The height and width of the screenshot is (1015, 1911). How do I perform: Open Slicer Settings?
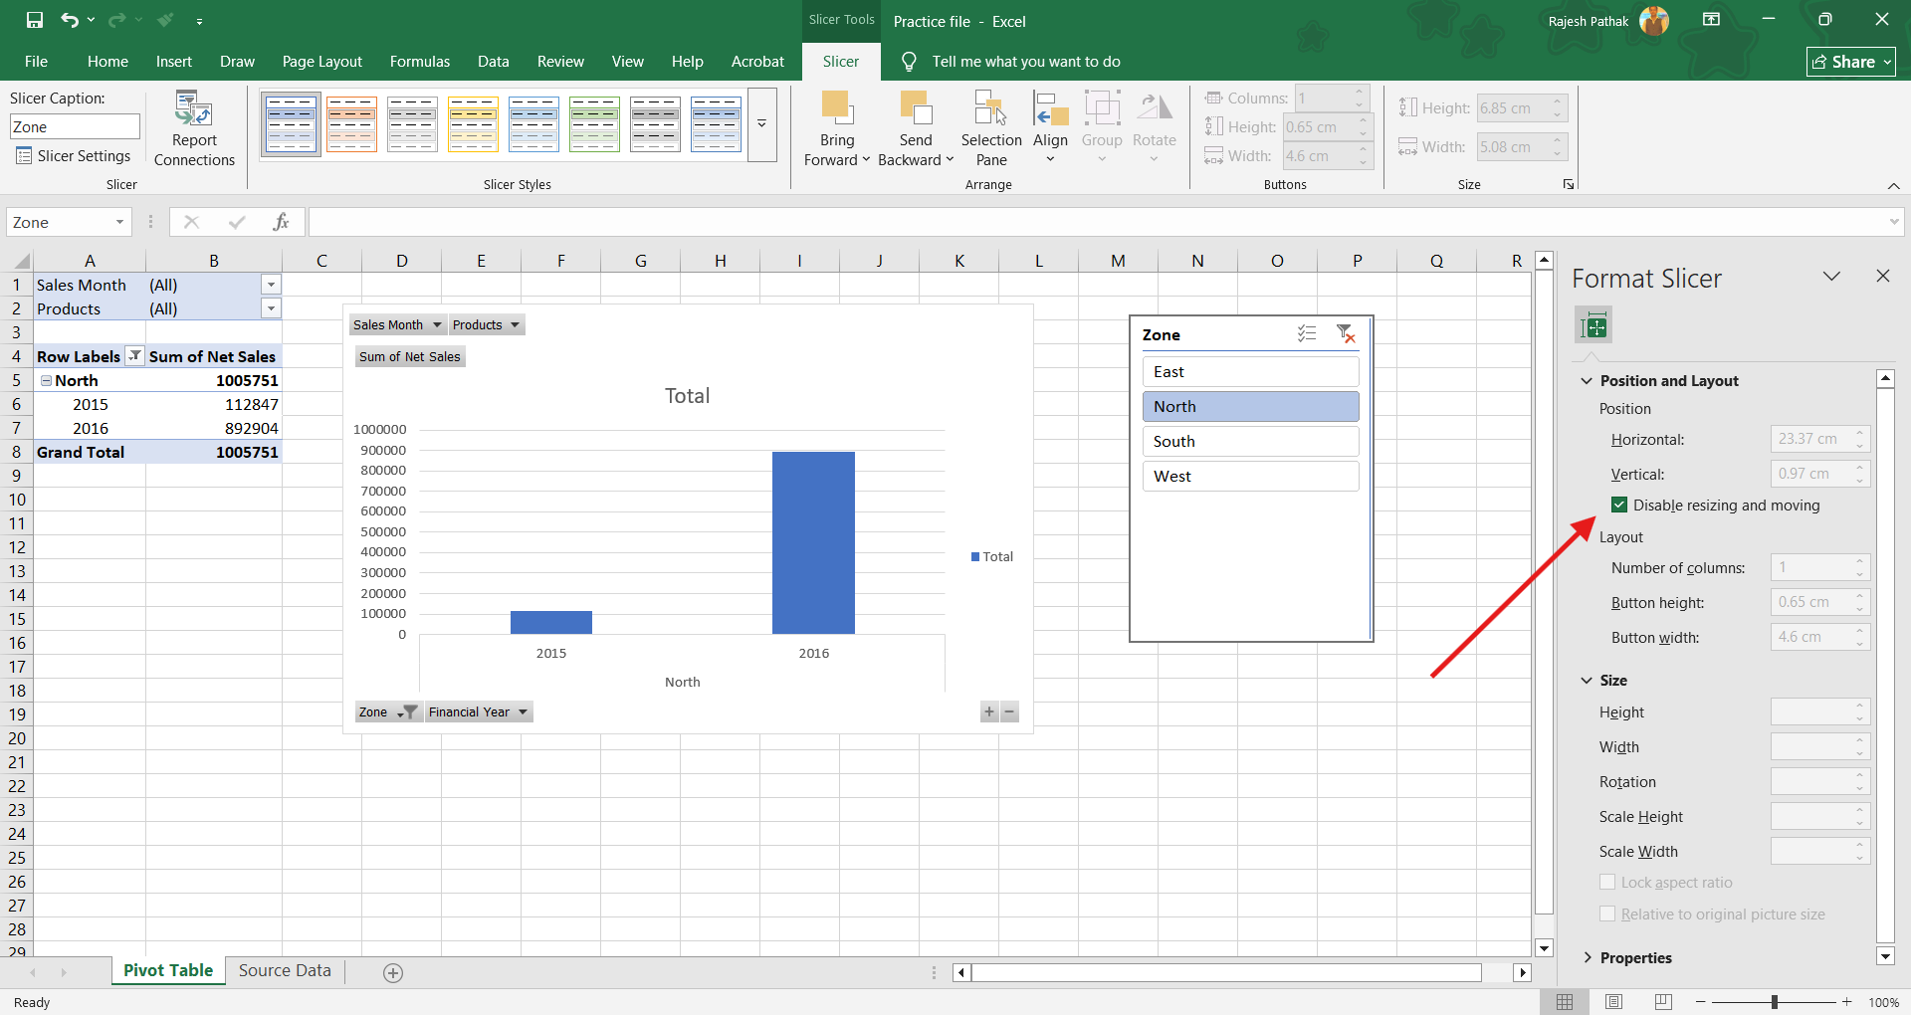click(x=74, y=156)
